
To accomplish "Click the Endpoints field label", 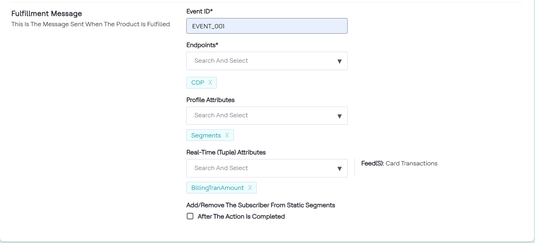I will tap(202, 45).
